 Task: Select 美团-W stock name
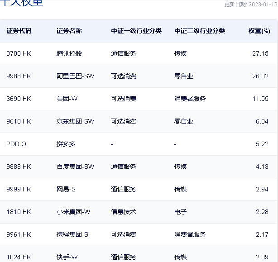pyautogui.click(x=67, y=99)
